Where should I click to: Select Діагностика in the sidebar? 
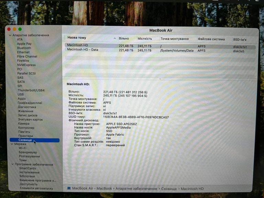(27, 107)
